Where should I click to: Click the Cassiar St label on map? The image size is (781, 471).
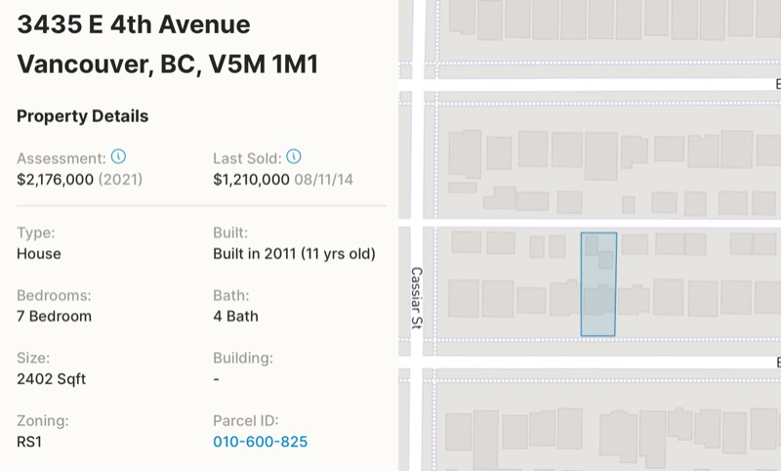pyautogui.click(x=417, y=298)
